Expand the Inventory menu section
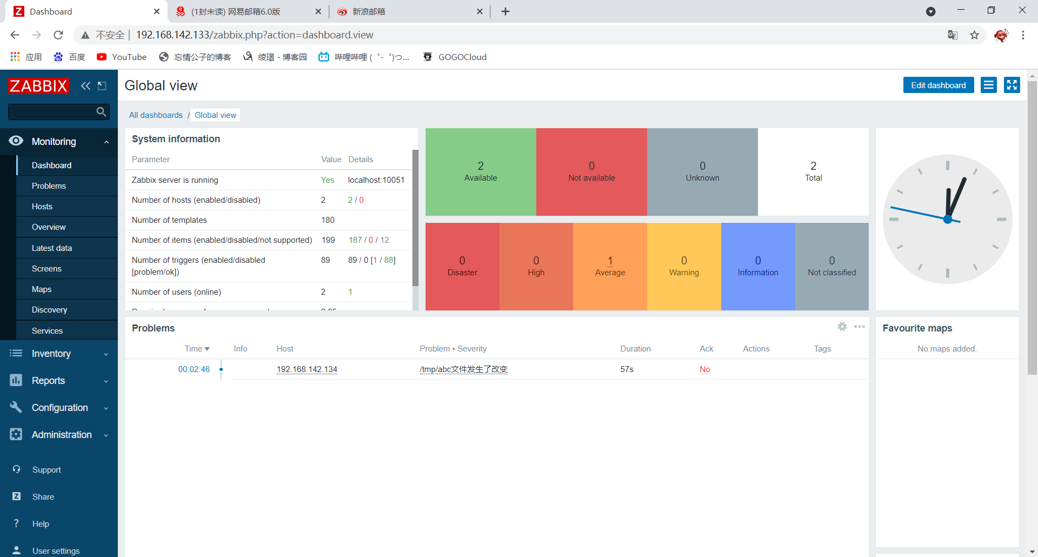 coord(106,354)
